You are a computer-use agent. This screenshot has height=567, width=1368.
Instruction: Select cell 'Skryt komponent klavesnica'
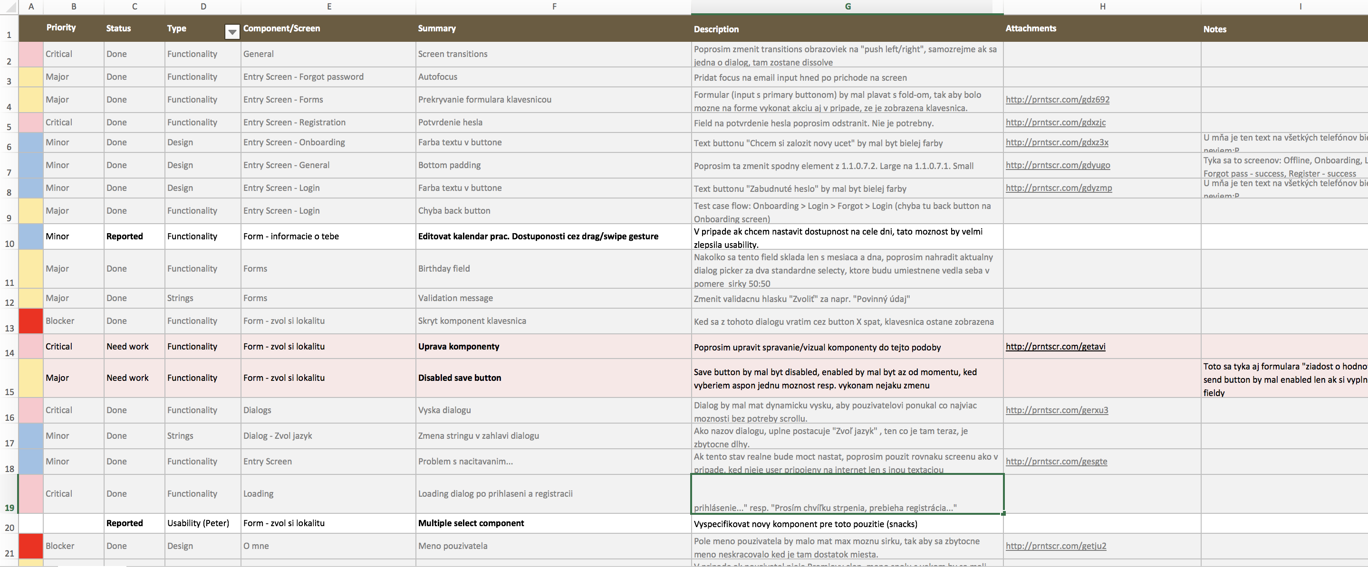tap(553, 321)
